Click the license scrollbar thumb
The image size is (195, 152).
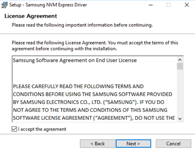point(180,66)
